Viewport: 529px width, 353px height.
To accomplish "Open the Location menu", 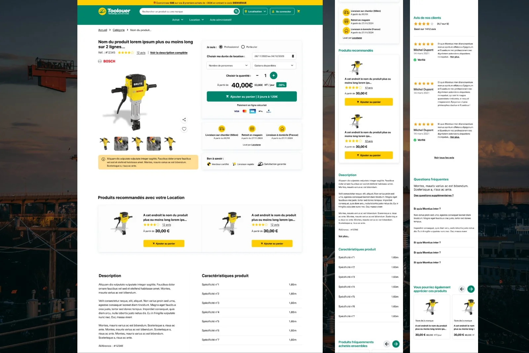I will click(x=196, y=20).
